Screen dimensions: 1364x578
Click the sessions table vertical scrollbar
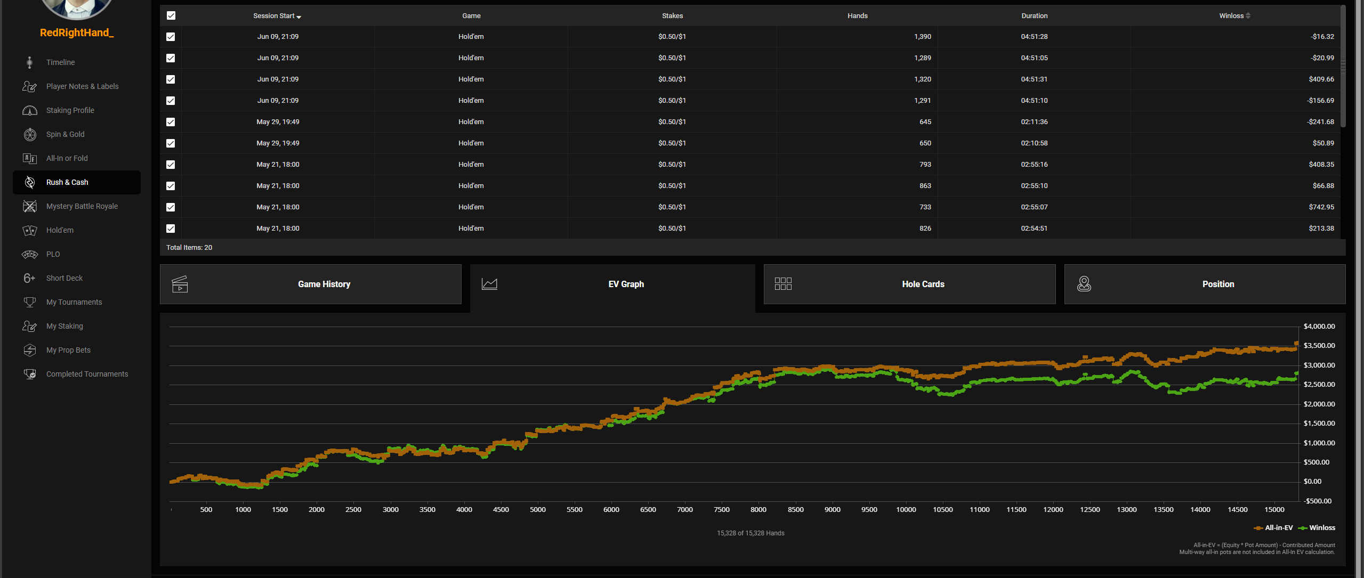tap(1343, 67)
